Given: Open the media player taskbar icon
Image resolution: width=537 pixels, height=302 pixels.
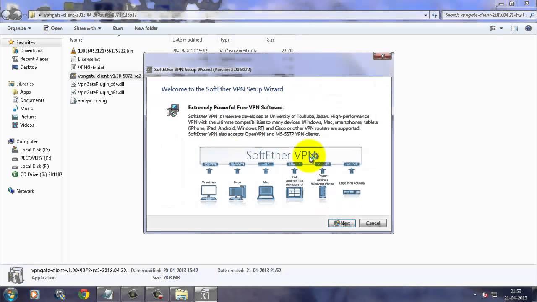Looking at the screenshot, I should pyautogui.click(x=34, y=294).
